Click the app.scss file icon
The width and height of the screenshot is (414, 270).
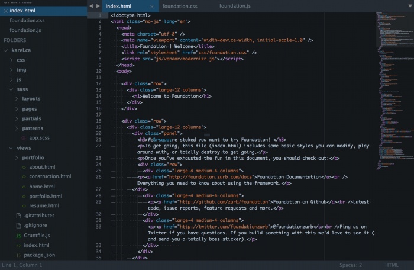click(24, 137)
